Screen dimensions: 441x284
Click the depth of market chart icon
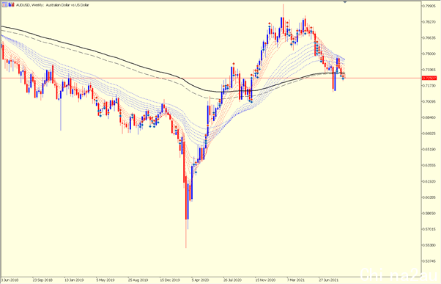(x=11, y=5)
